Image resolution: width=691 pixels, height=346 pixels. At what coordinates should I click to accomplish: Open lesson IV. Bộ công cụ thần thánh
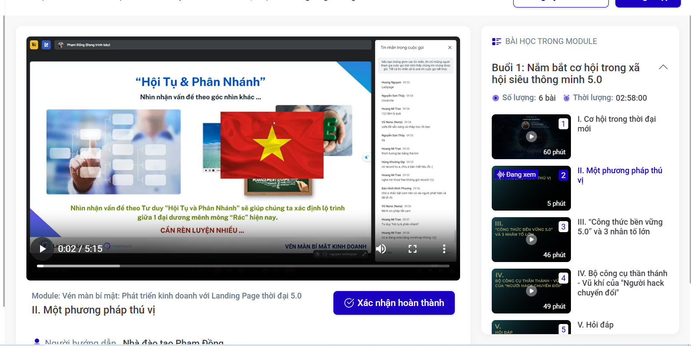622,283
